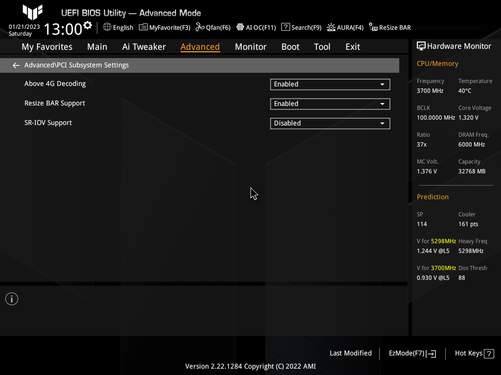Click the Hot Keys question mark icon

click(x=489, y=354)
